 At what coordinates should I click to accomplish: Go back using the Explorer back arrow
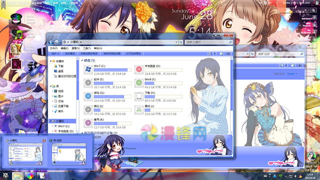coord(51,42)
